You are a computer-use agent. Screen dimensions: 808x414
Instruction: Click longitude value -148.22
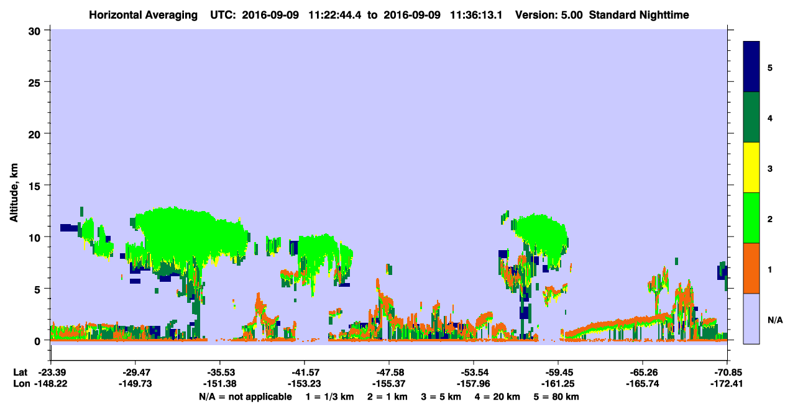[x=50, y=384]
